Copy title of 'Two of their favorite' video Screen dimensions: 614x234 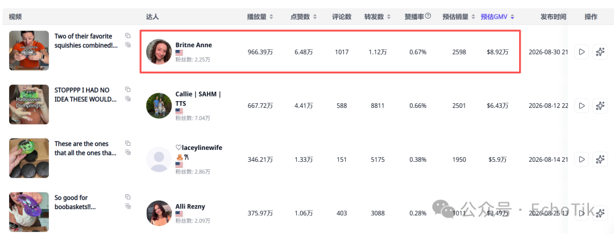(x=128, y=36)
